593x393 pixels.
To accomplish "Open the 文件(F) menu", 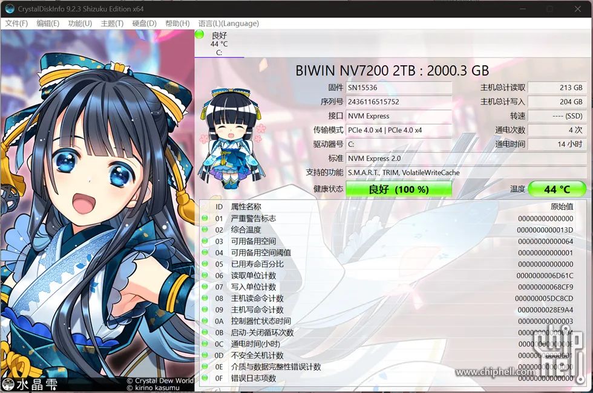I will 16,24.
